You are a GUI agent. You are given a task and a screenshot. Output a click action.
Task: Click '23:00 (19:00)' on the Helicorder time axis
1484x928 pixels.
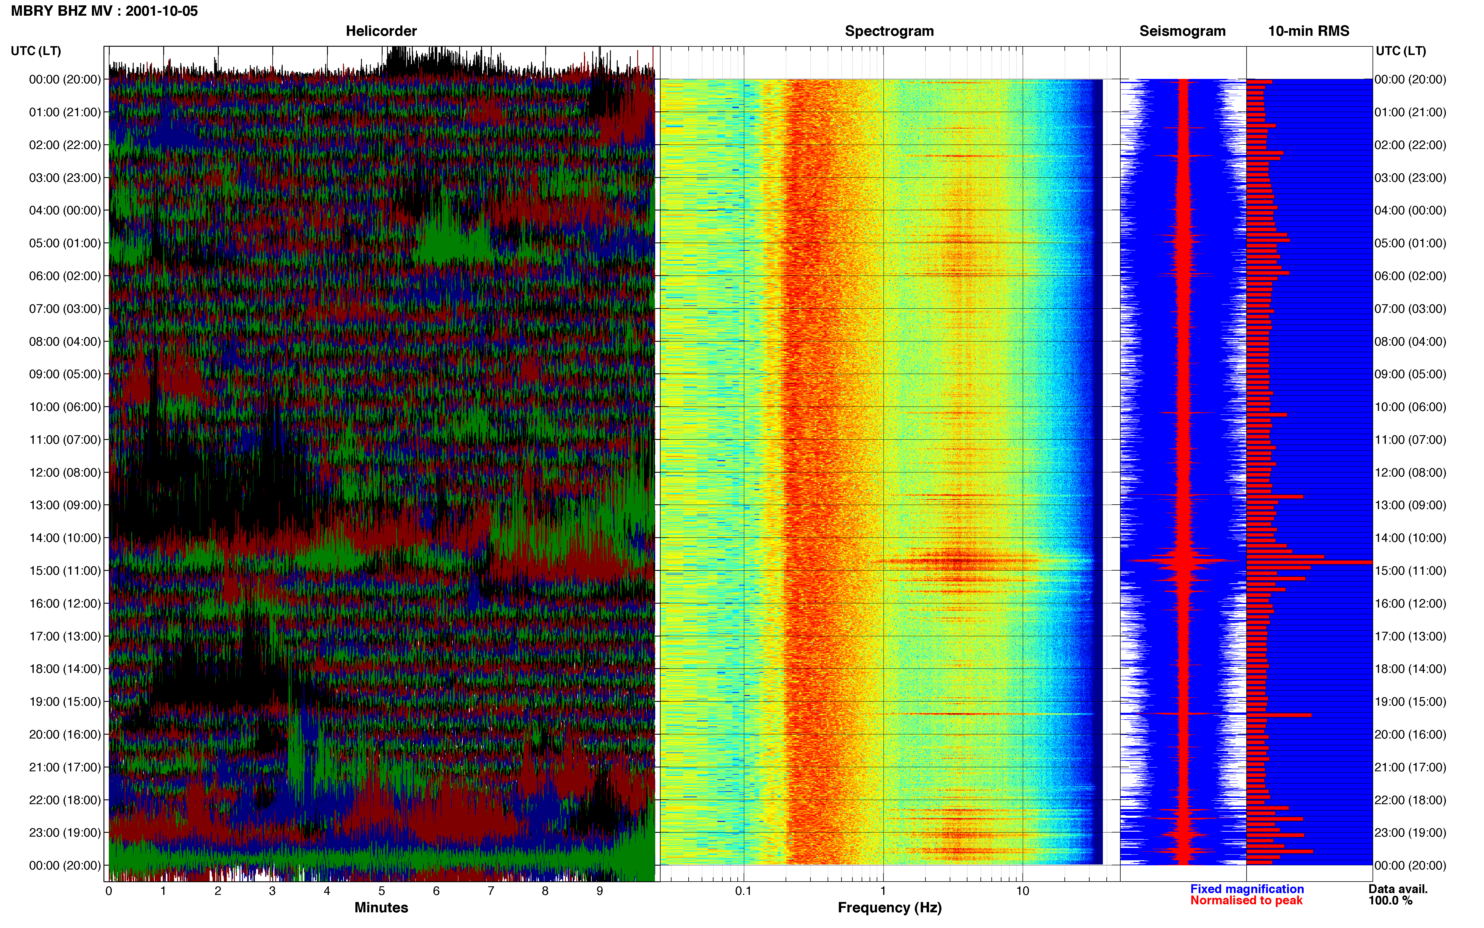pos(65,833)
